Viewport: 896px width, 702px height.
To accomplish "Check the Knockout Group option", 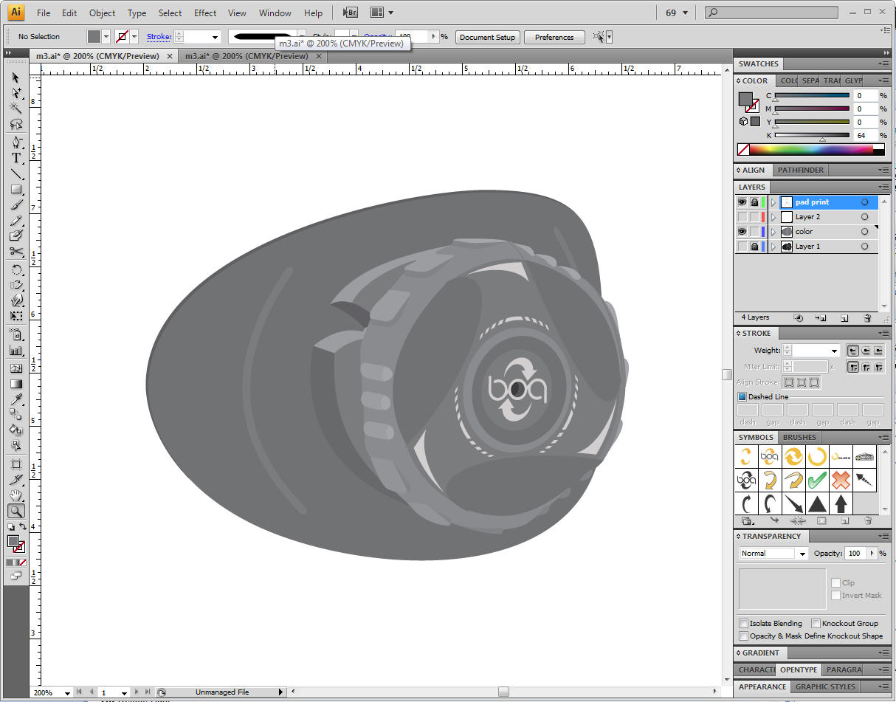I will [816, 624].
